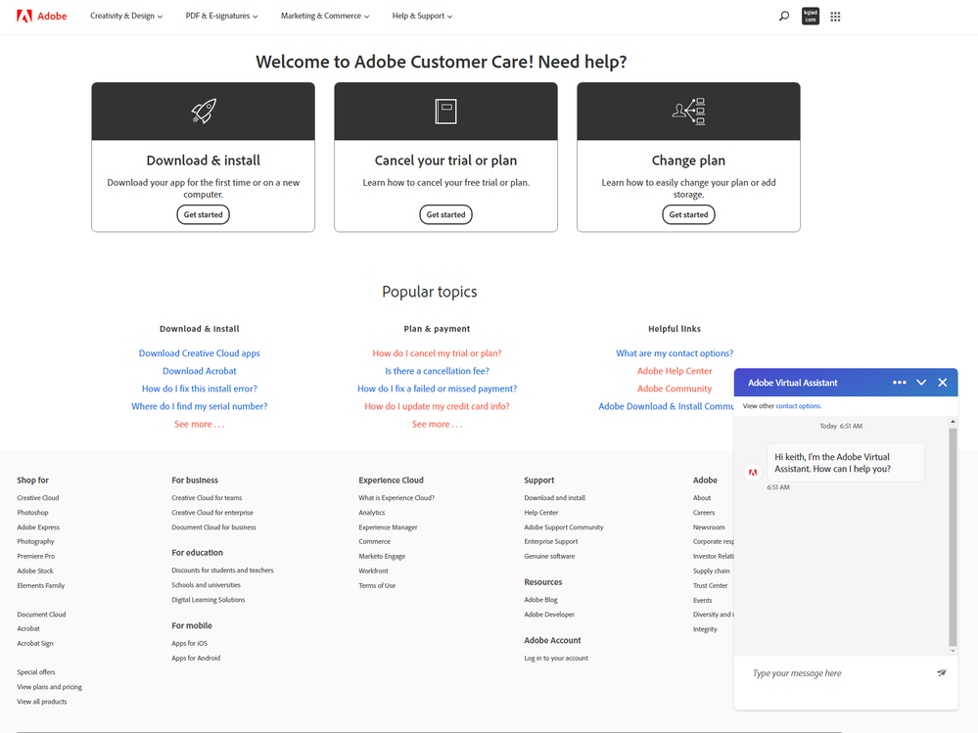Open the apps grid icon

coord(835,17)
